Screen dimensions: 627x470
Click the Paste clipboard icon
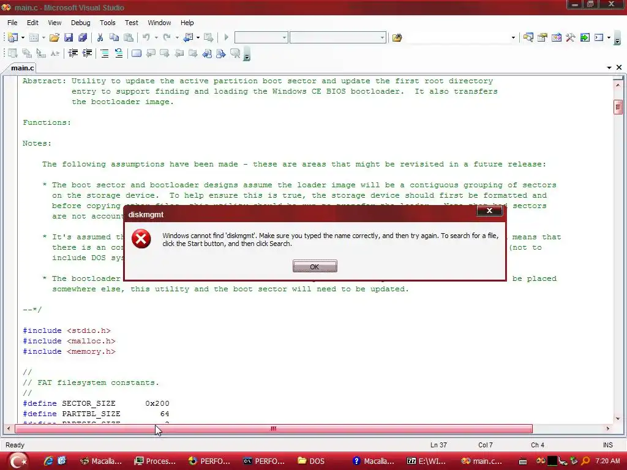(x=129, y=37)
